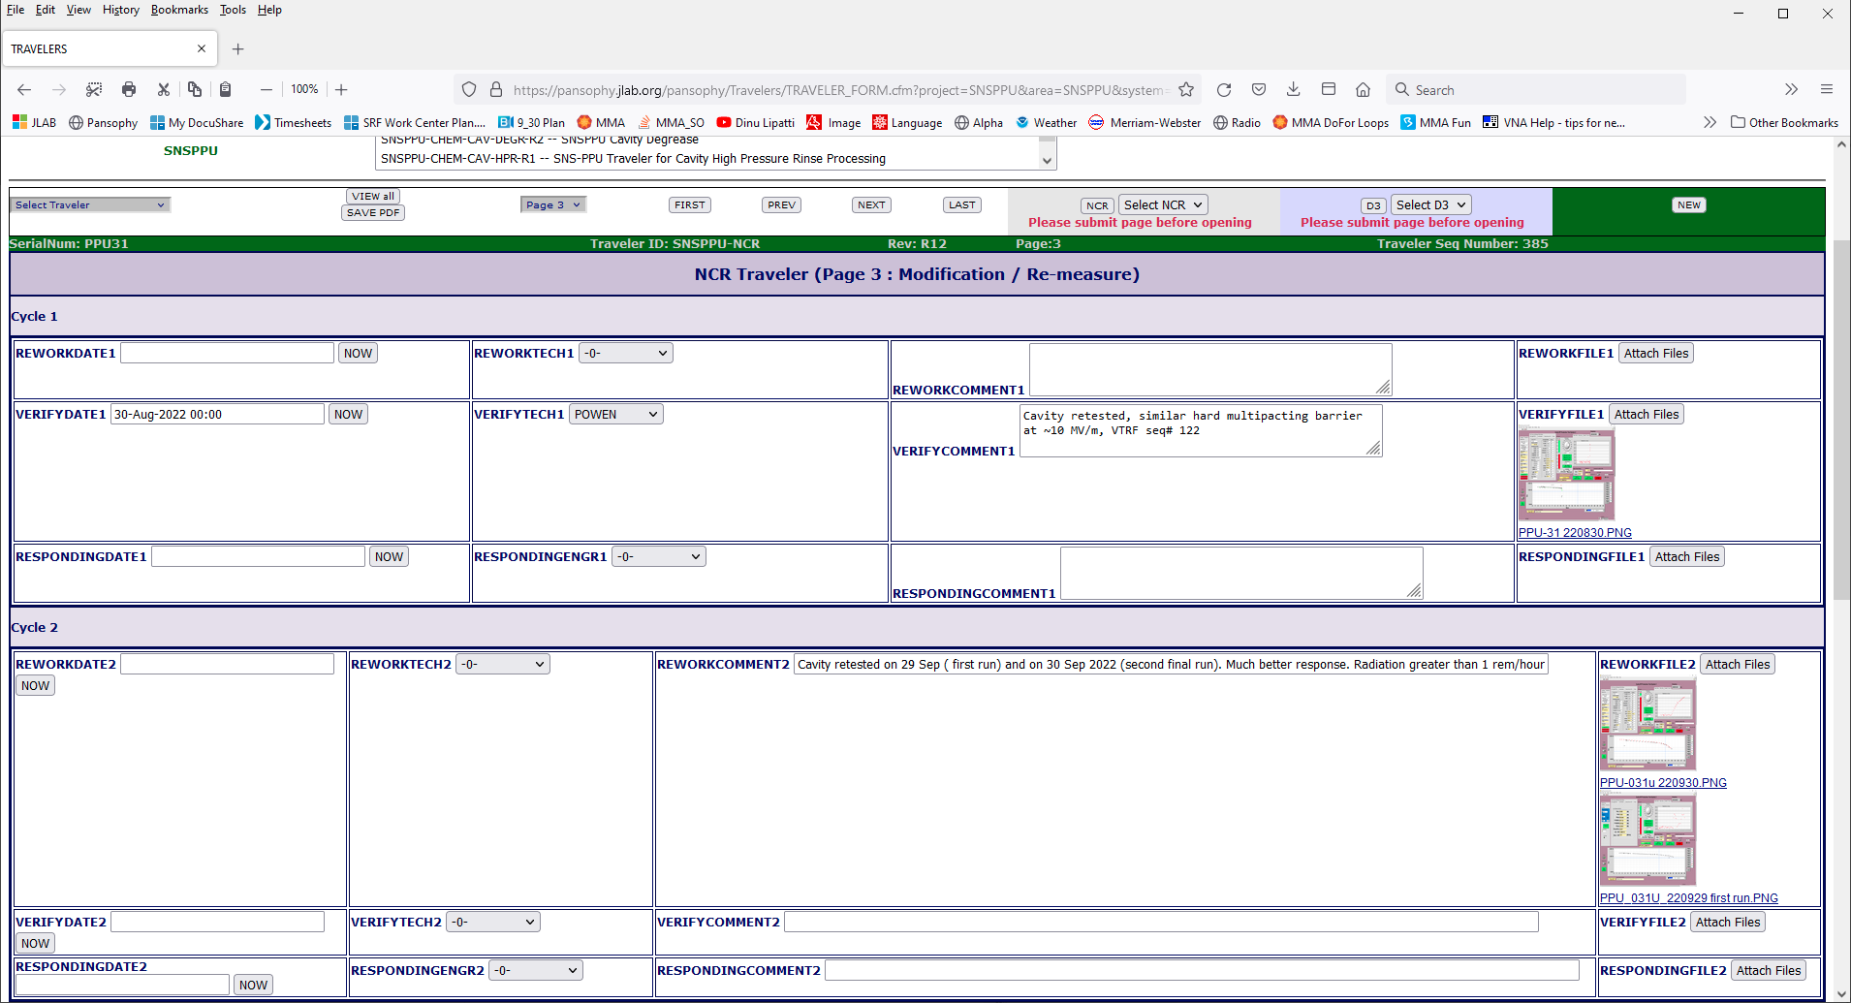Click NOW beside REWORKDATE1
The image size is (1851, 1003).
click(358, 353)
